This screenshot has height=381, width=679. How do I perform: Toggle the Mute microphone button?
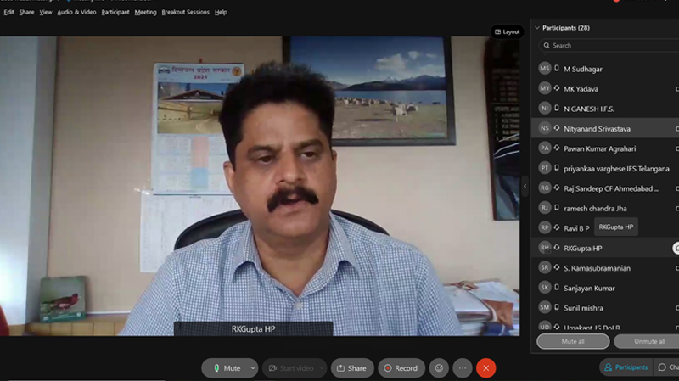click(x=226, y=368)
